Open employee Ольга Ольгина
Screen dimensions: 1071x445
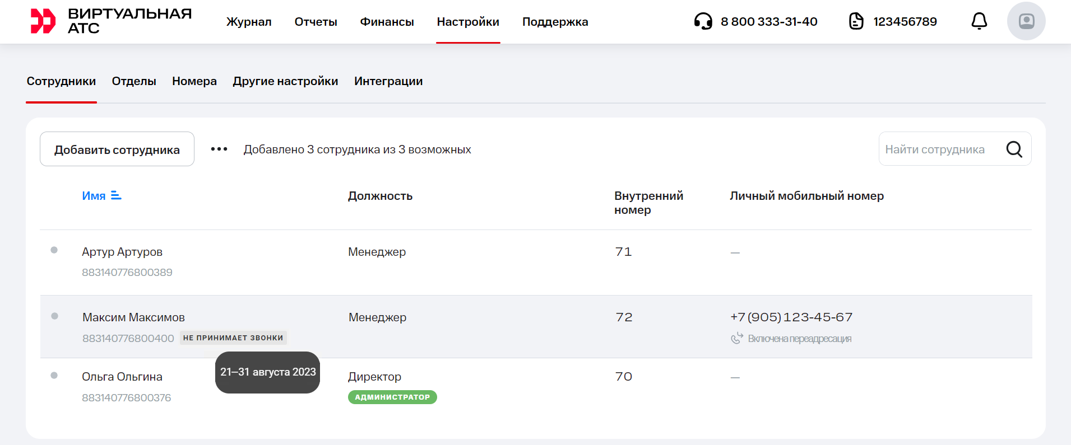point(122,377)
